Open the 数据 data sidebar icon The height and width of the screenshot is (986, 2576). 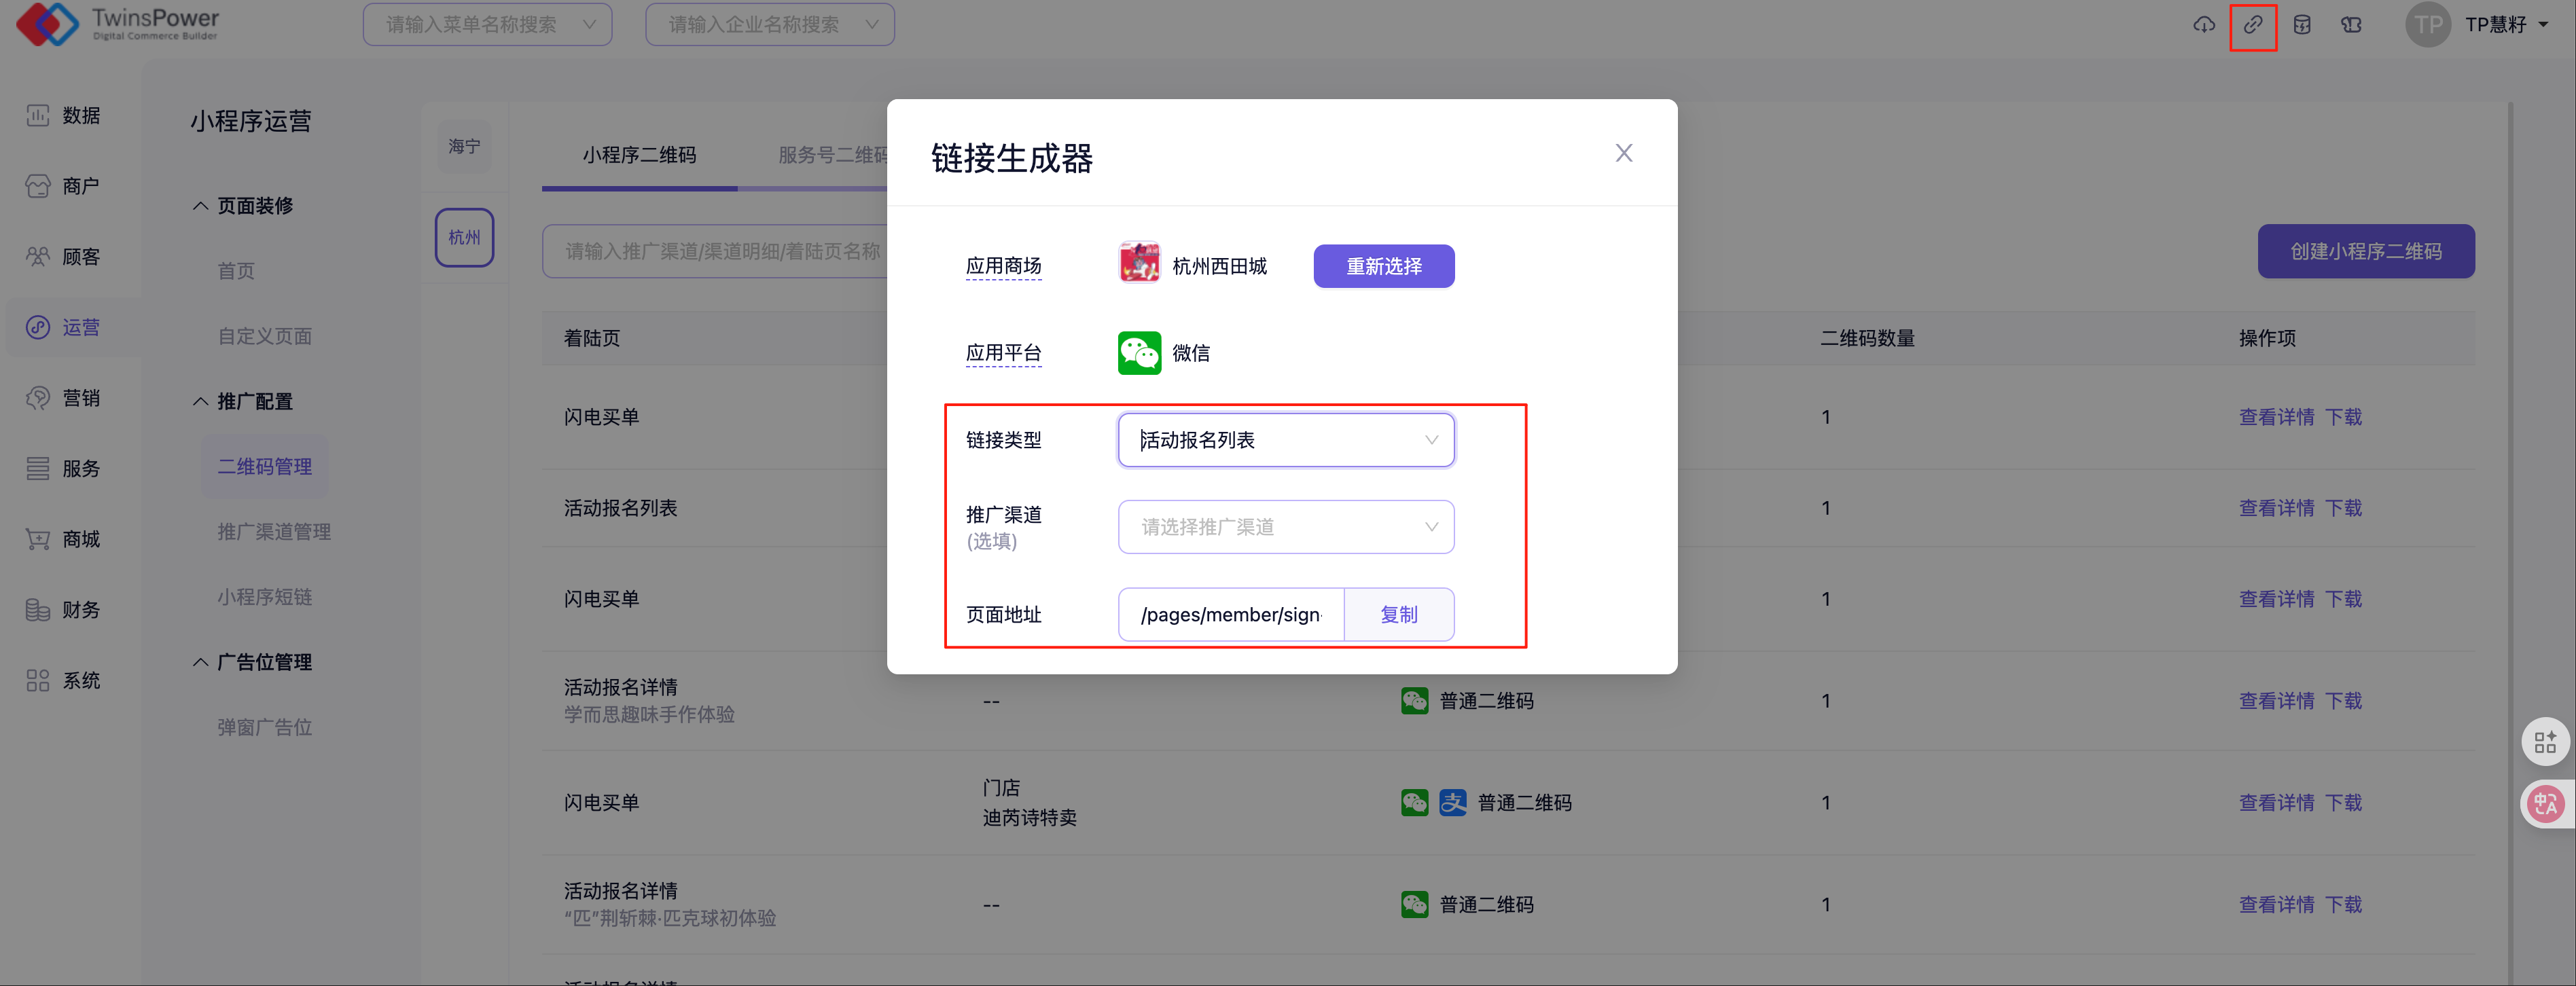(x=38, y=115)
